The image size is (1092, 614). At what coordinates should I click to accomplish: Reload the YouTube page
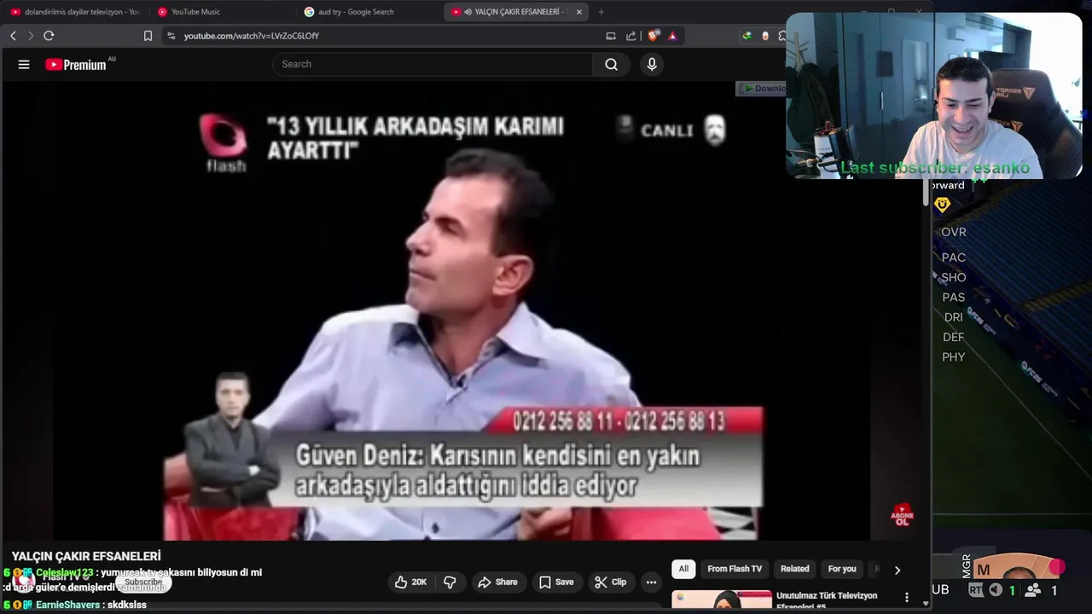pos(49,36)
